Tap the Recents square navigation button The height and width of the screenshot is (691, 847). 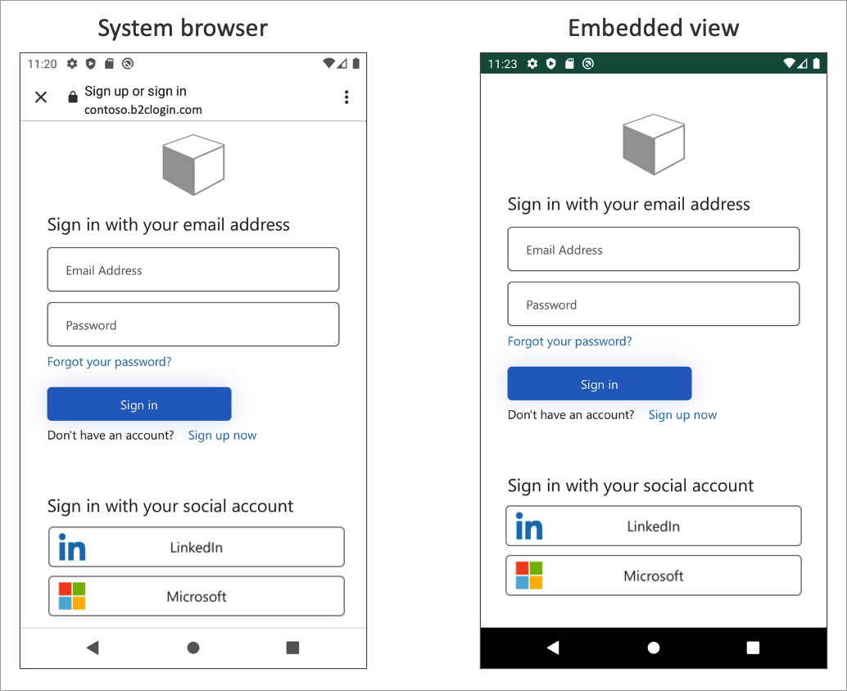[x=292, y=648]
